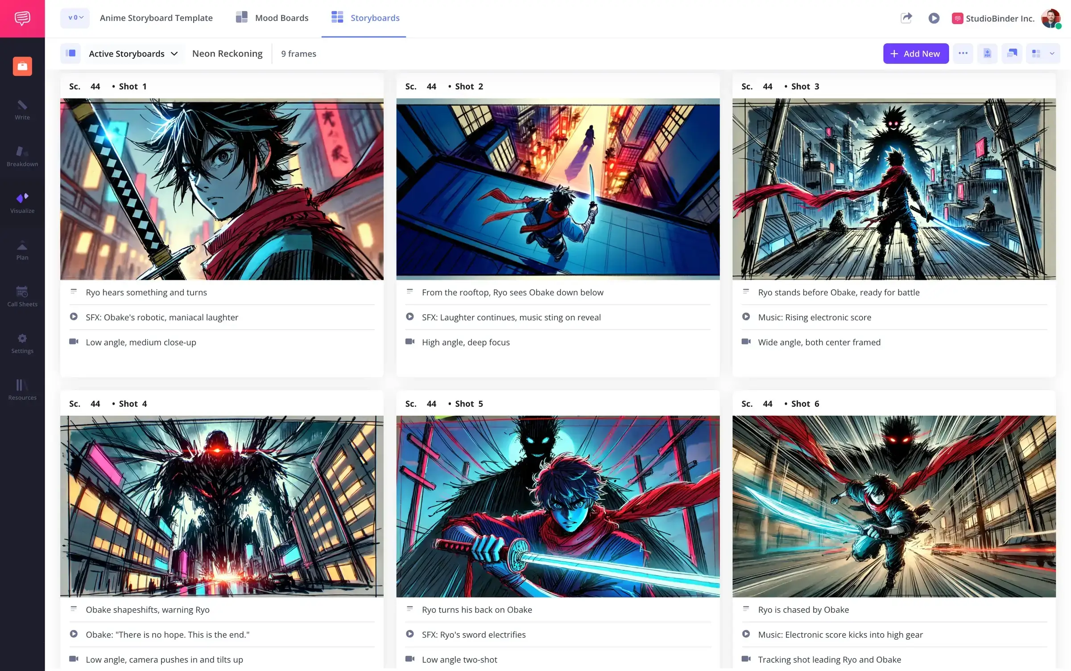Screen dimensions: 1071x671
Task: Open the Shot 4 storyboard image
Action: pos(222,506)
